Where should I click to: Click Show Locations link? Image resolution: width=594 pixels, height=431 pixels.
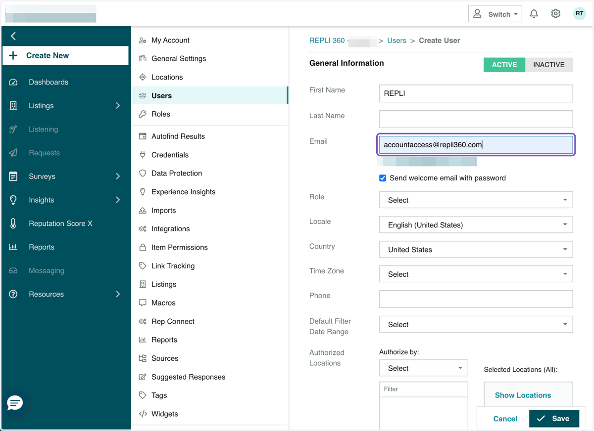[523, 395]
